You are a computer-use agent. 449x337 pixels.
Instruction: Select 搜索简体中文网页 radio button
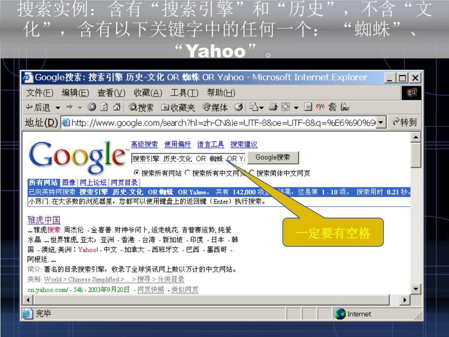tap(252, 173)
